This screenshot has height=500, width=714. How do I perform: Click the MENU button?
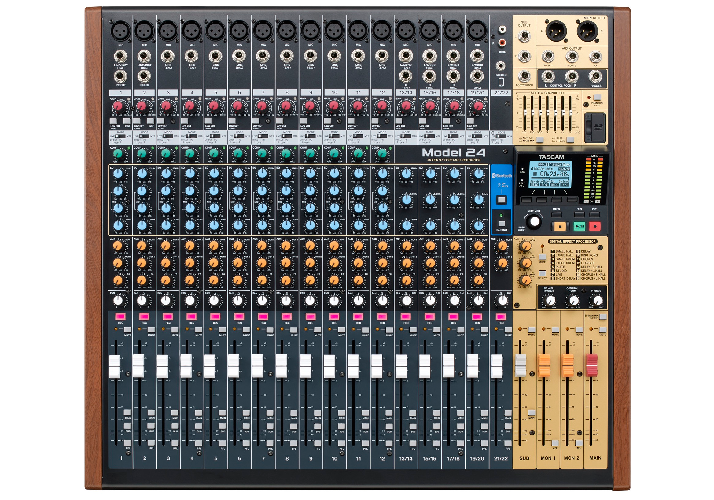[x=556, y=214]
